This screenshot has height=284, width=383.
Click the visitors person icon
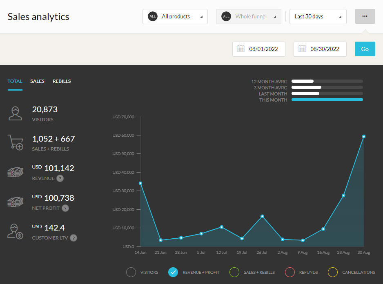pyautogui.click(x=16, y=113)
